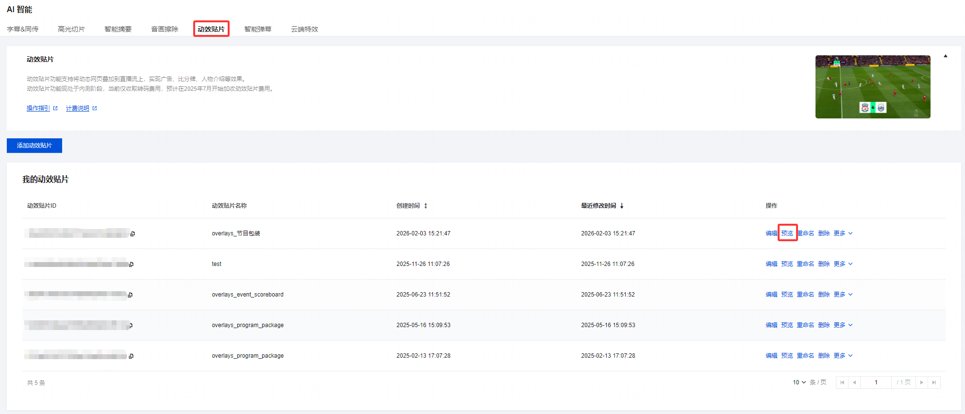Copy ID of overlays_节目包装 row

click(x=133, y=234)
